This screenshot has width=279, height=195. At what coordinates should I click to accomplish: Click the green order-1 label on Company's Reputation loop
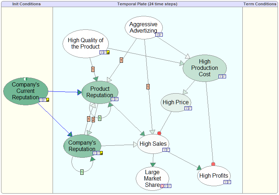(82, 172)
